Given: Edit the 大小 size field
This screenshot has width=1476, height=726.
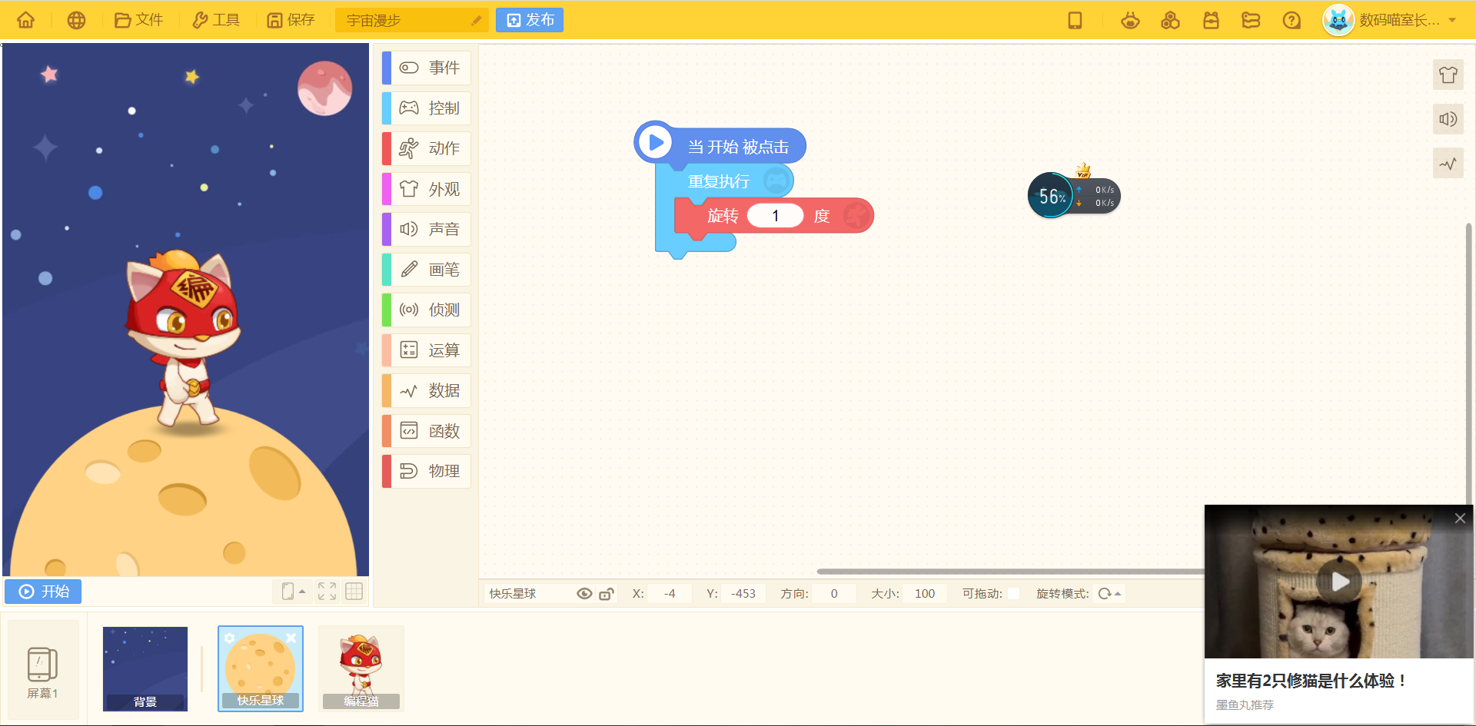Looking at the screenshot, I should (x=925, y=594).
